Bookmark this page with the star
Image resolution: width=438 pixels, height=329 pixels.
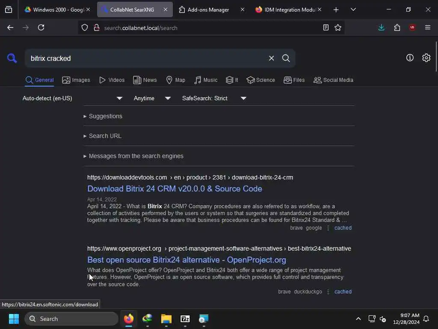coord(338,27)
